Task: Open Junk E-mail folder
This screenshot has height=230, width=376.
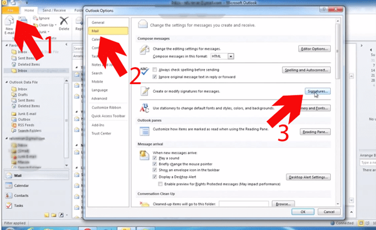Action: click(24, 113)
